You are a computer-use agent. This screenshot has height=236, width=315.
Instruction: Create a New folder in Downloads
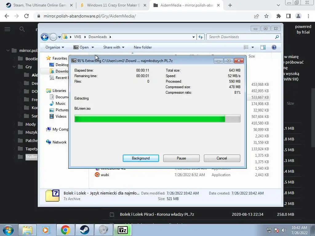pyautogui.click(x=143, y=47)
